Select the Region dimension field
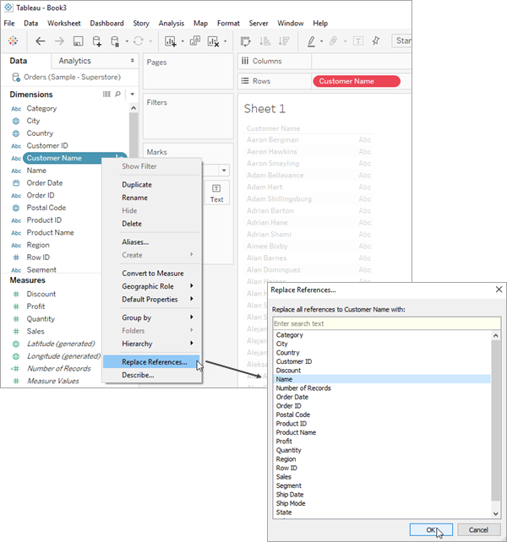 click(38, 245)
